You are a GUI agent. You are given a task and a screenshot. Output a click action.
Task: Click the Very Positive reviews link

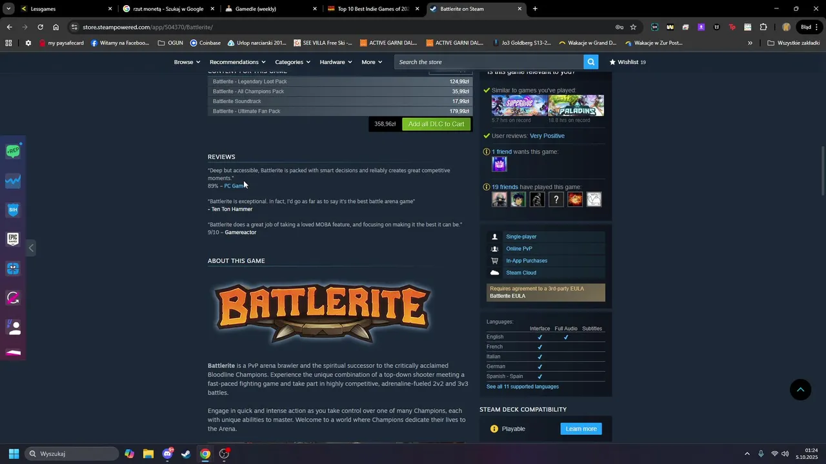547,136
